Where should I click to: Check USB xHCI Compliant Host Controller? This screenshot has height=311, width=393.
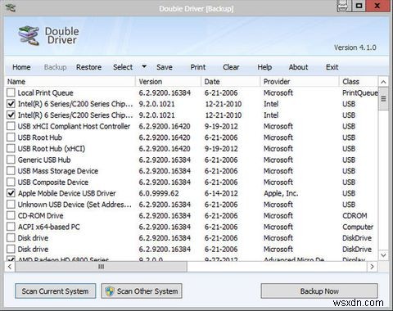[11, 126]
